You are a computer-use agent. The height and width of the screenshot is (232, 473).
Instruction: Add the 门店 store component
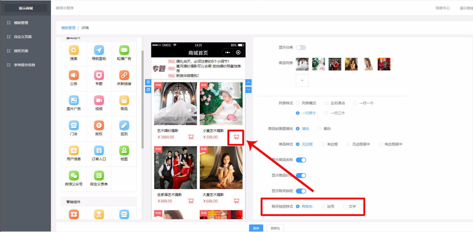pos(74,129)
